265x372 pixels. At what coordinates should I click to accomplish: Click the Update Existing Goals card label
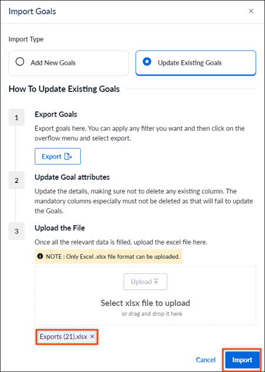point(190,63)
